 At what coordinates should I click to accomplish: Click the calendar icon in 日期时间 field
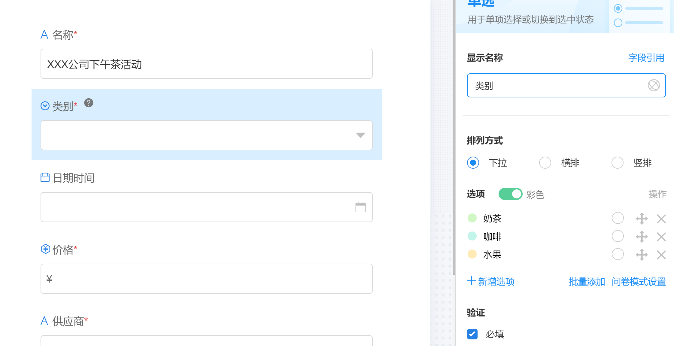[x=360, y=207]
